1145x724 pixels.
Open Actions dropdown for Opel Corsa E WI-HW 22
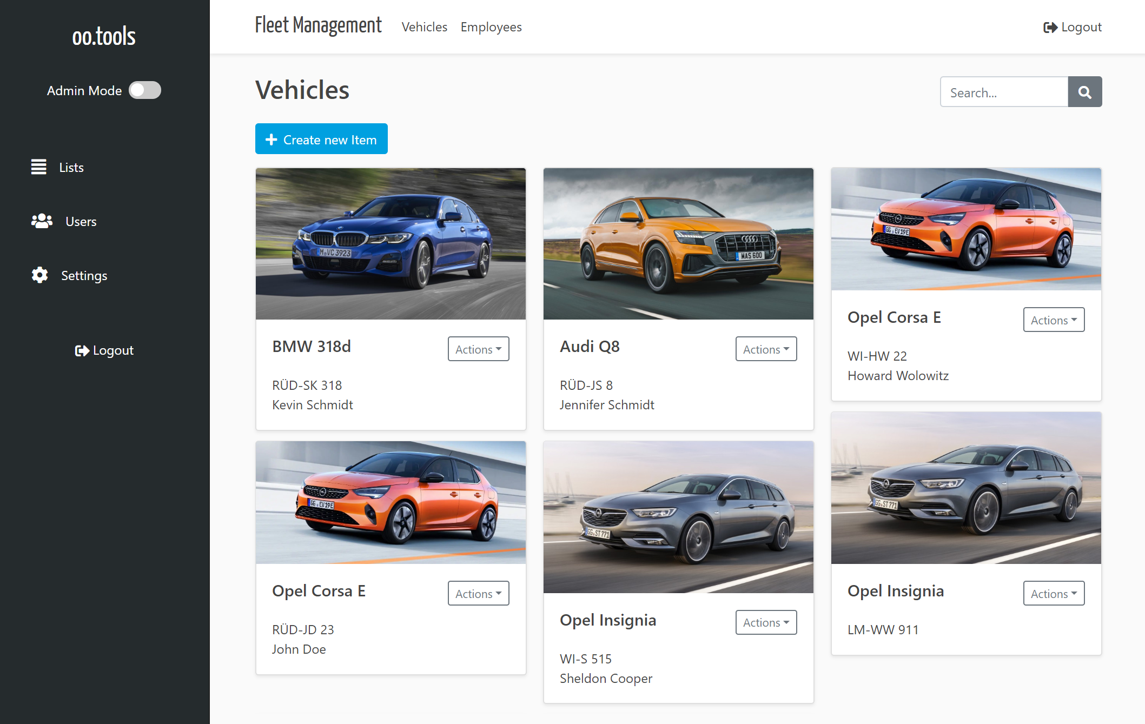tap(1053, 320)
